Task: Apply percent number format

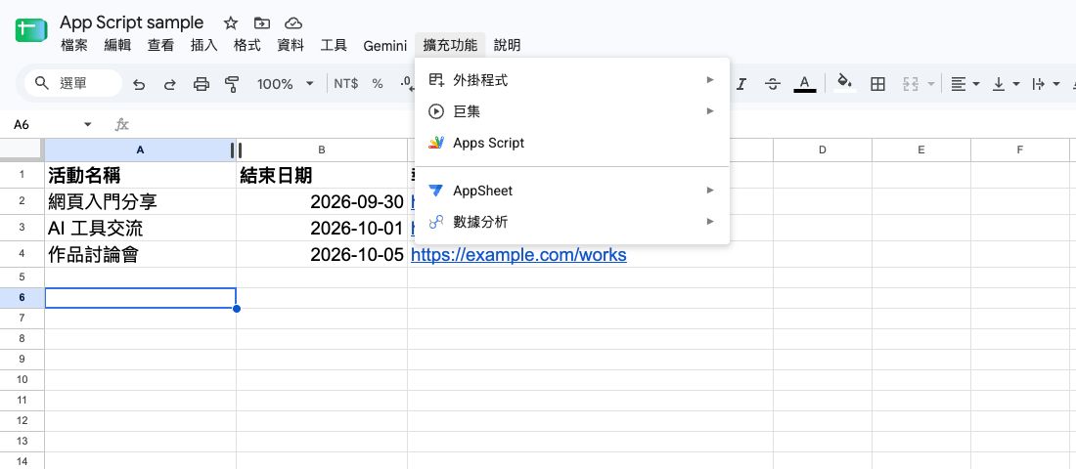Action: click(x=378, y=84)
